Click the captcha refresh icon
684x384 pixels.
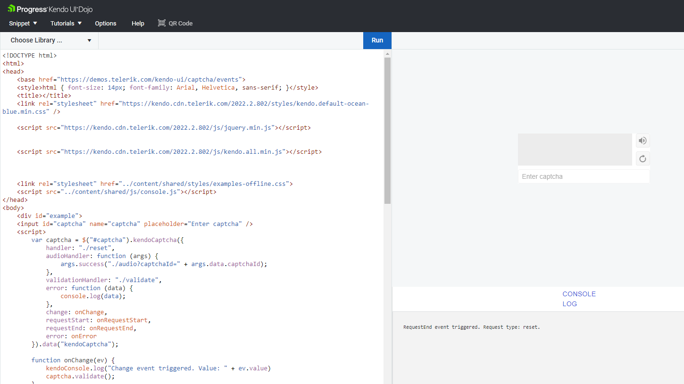click(x=642, y=159)
